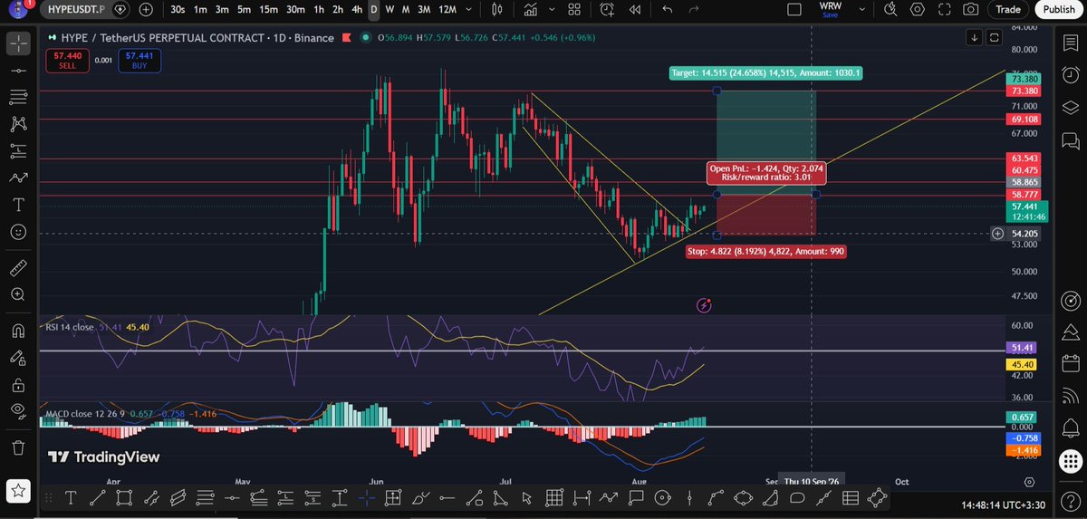1087x519 pixels.
Task: Open indicator templates grid icon
Action: 574,9
